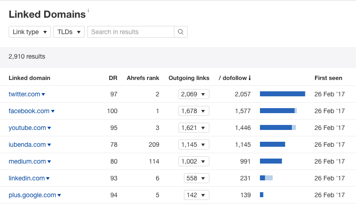Click the caret next to linkedin.com
This screenshot has height=204, width=356.
click(48, 179)
